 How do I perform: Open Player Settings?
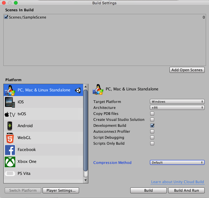61,190
